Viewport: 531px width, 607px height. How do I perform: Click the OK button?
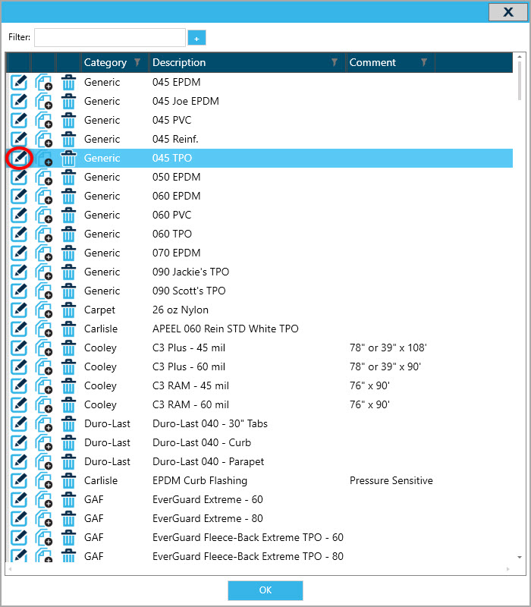tap(265, 590)
